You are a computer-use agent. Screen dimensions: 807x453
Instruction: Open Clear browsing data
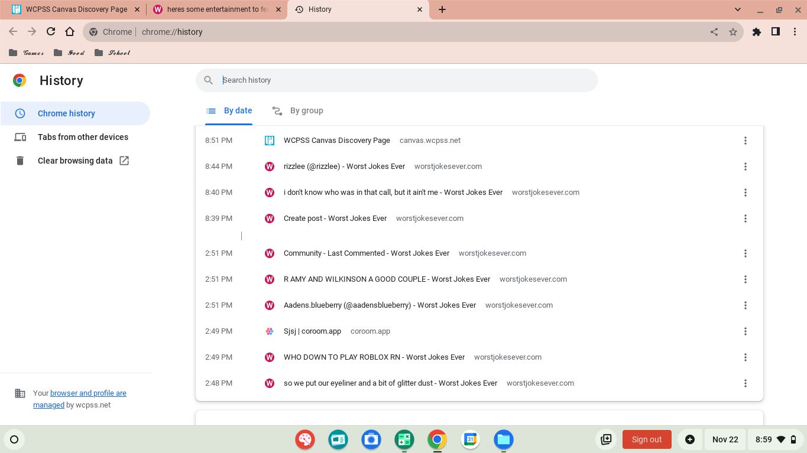[75, 161]
